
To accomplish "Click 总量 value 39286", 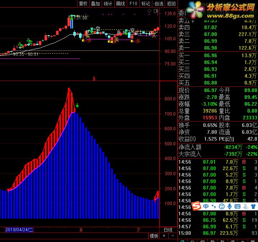I will pos(210,111).
